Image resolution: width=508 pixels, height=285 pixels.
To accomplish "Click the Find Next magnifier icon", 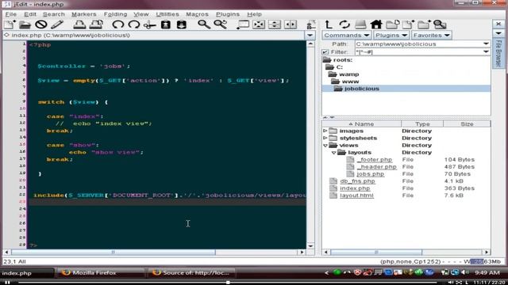I will click(x=221, y=25).
